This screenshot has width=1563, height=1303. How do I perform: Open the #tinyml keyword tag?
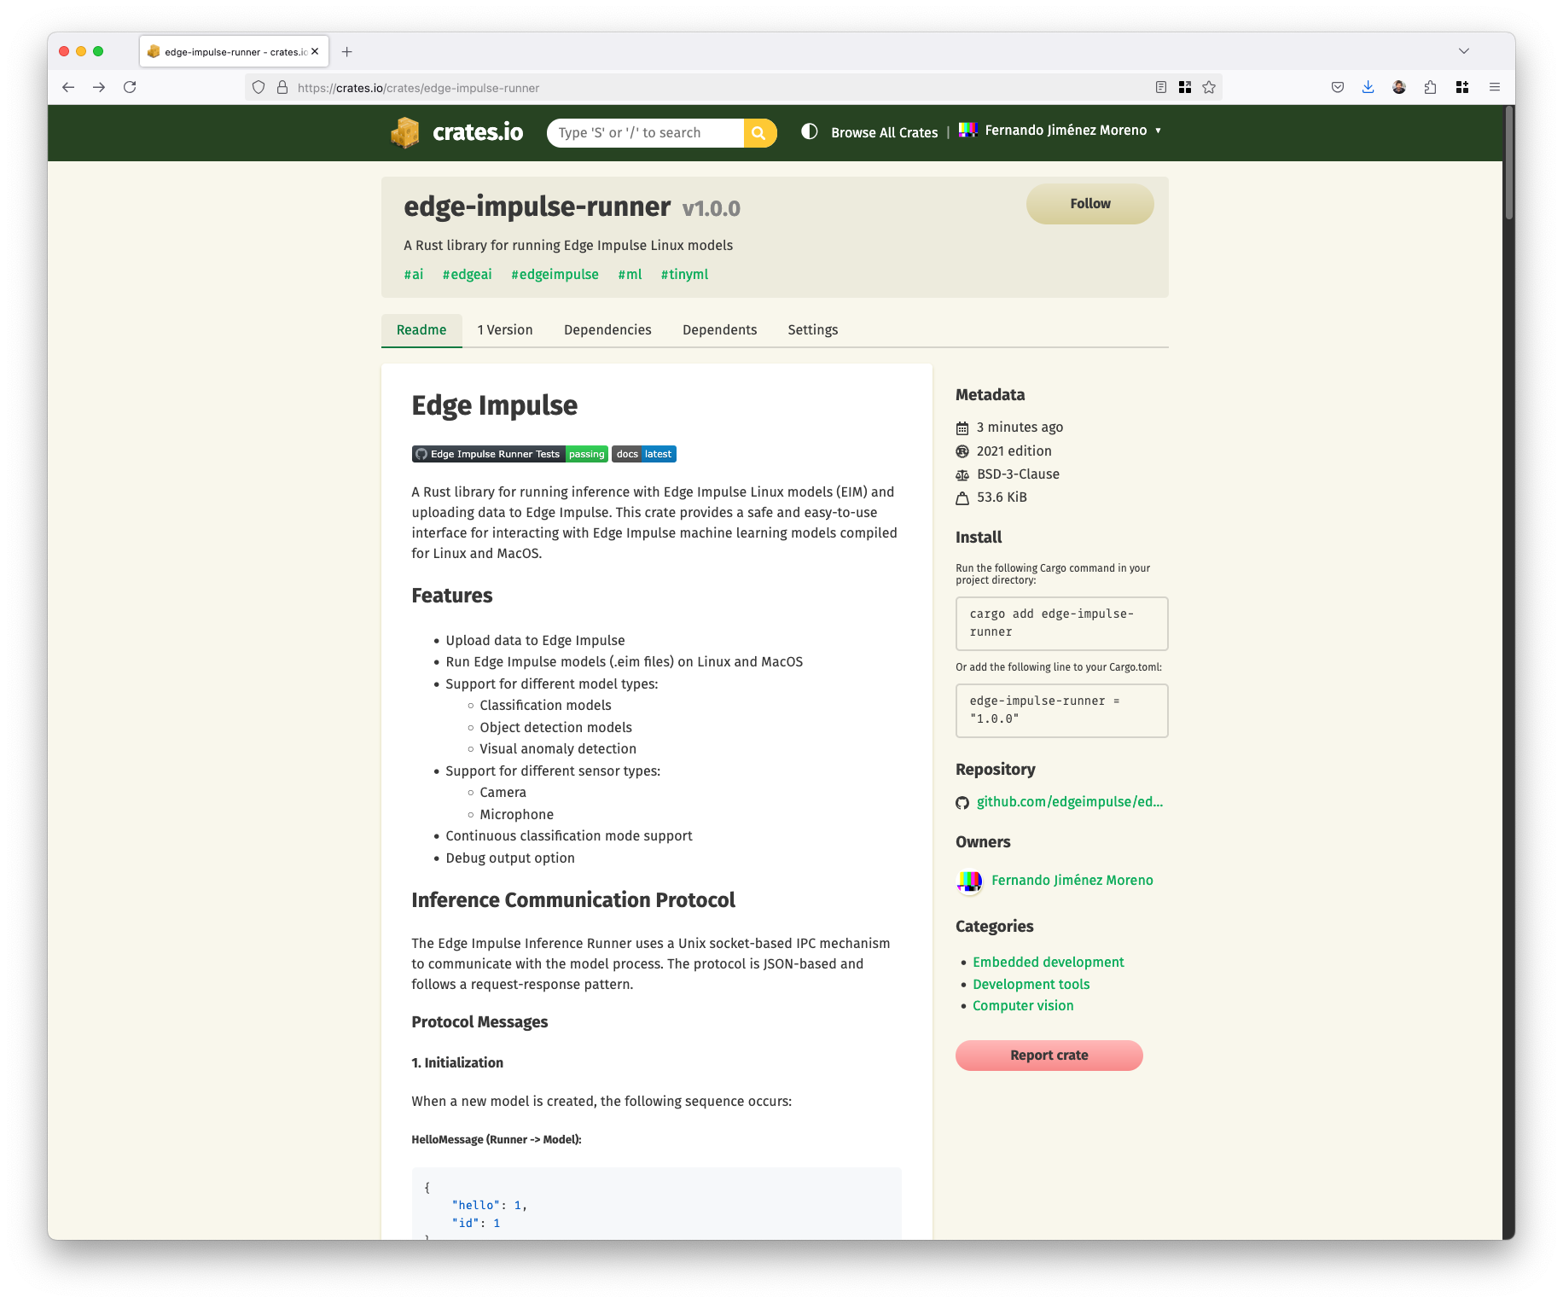(685, 274)
